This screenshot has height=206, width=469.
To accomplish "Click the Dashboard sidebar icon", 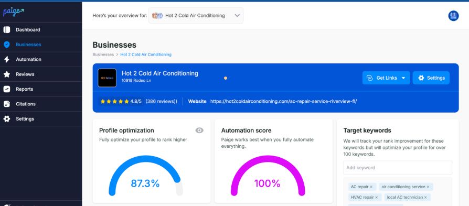I will click(x=7, y=30).
